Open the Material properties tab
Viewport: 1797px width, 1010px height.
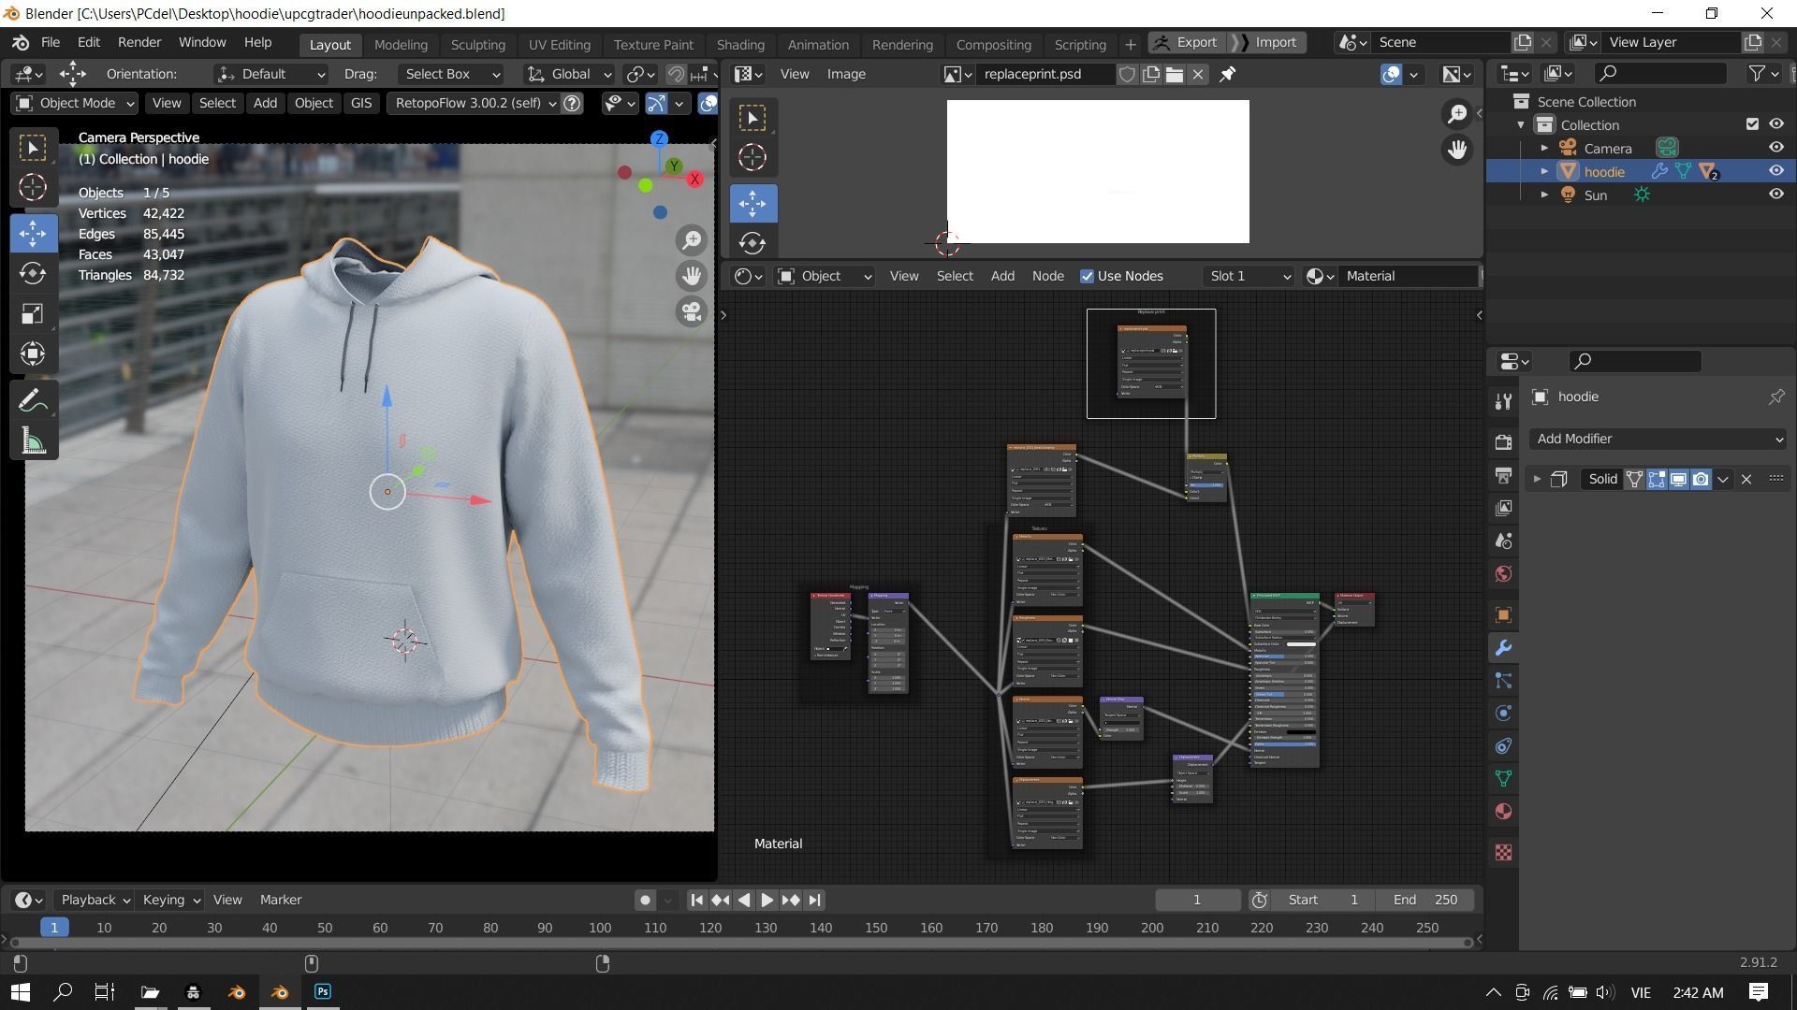point(1503,811)
